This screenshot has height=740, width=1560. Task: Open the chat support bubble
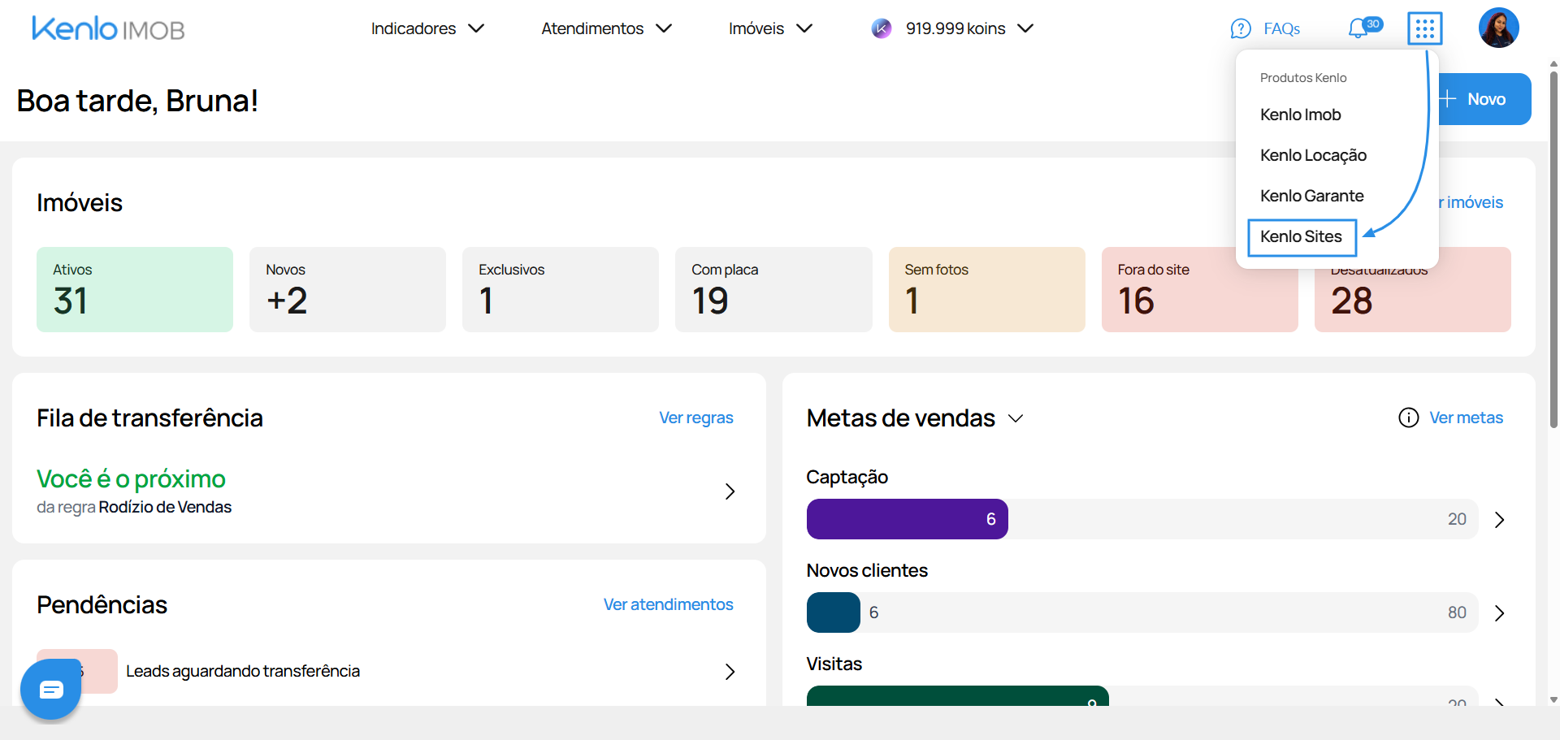(x=50, y=689)
